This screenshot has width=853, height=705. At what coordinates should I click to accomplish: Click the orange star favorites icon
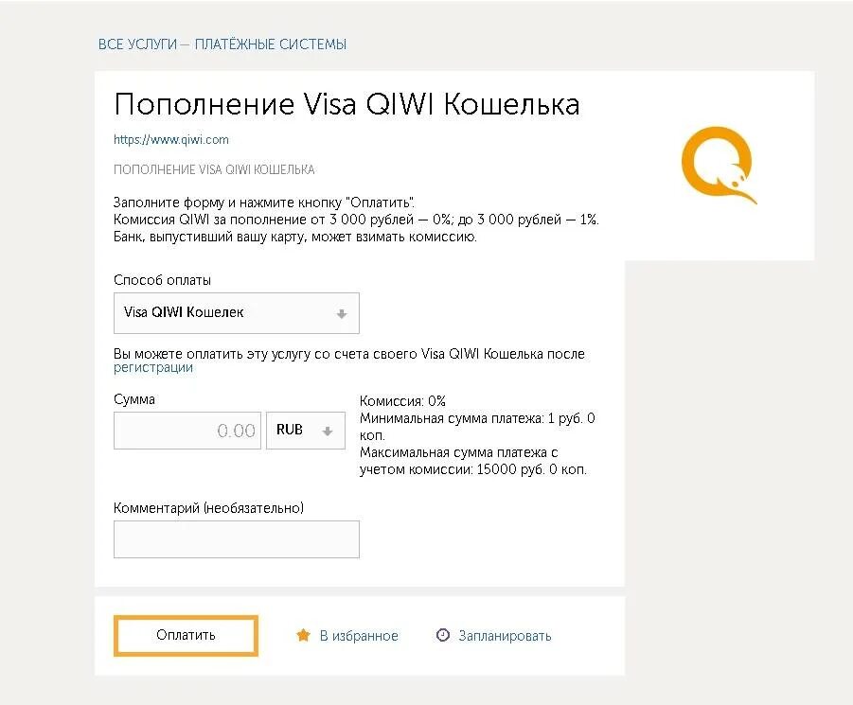[x=303, y=635]
